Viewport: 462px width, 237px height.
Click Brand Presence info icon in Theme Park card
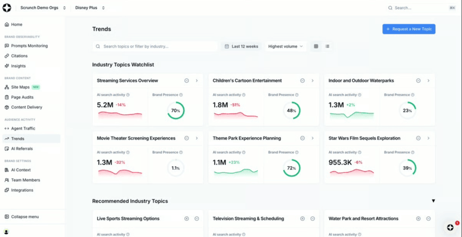[x=297, y=153]
